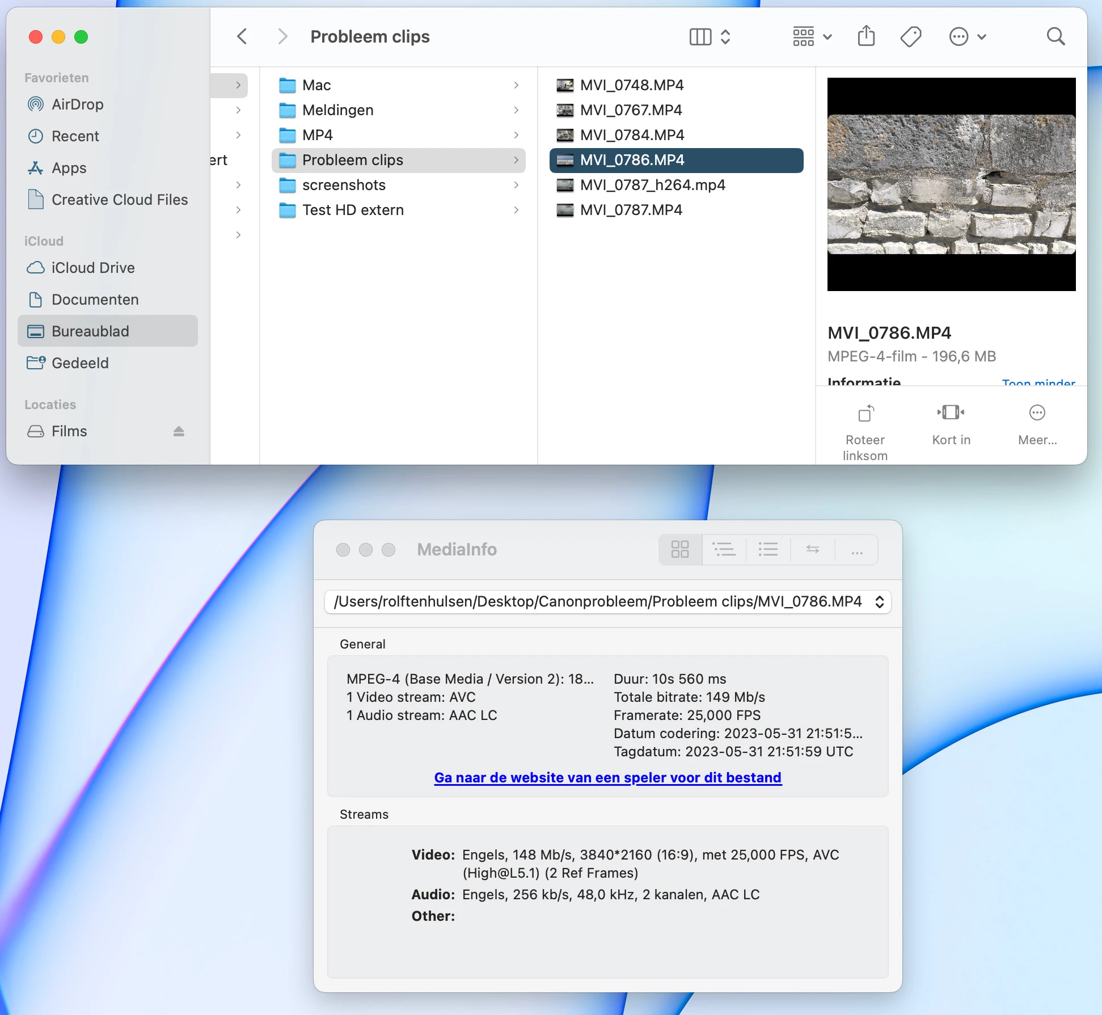Click the Finder share icon

tap(866, 36)
